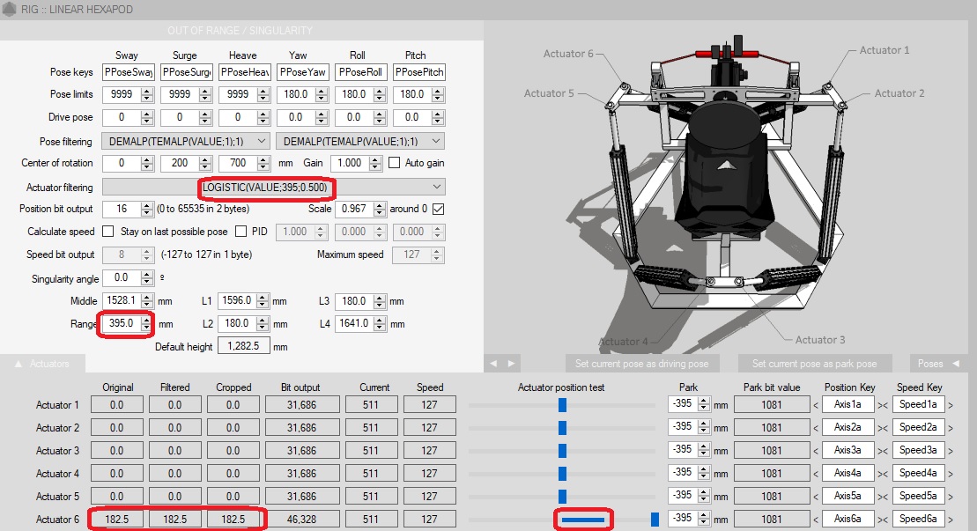Viewport: 977px width, 531px height.
Task: Click 'Set current pose as driving pose'
Action: pyautogui.click(x=641, y=364)
